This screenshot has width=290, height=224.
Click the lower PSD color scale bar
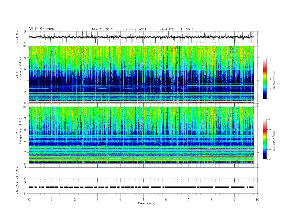(x=265, y=139)
